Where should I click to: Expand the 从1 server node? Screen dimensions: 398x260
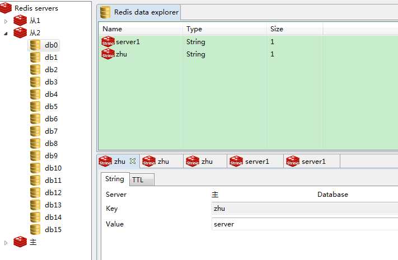[x=6, y=21]
